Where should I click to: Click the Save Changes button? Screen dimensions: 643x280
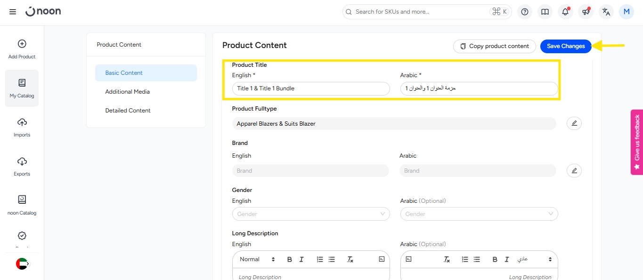click(x=565, y=46)
